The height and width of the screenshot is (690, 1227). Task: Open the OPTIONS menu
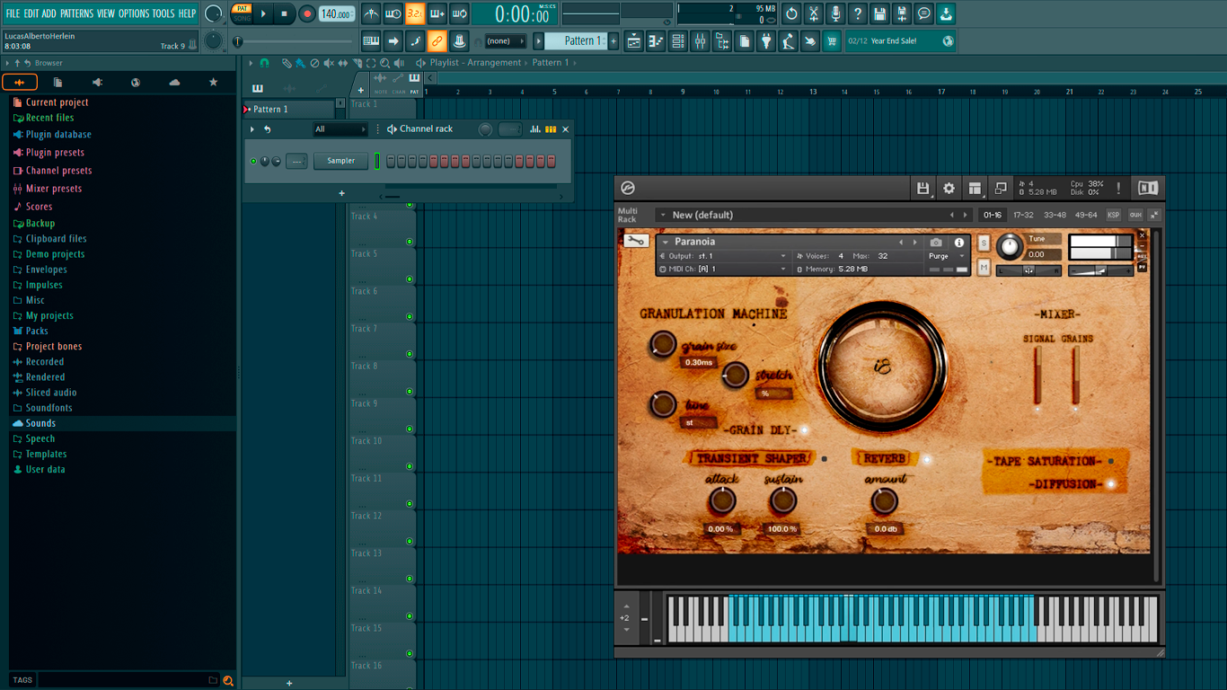pos(134,13)
